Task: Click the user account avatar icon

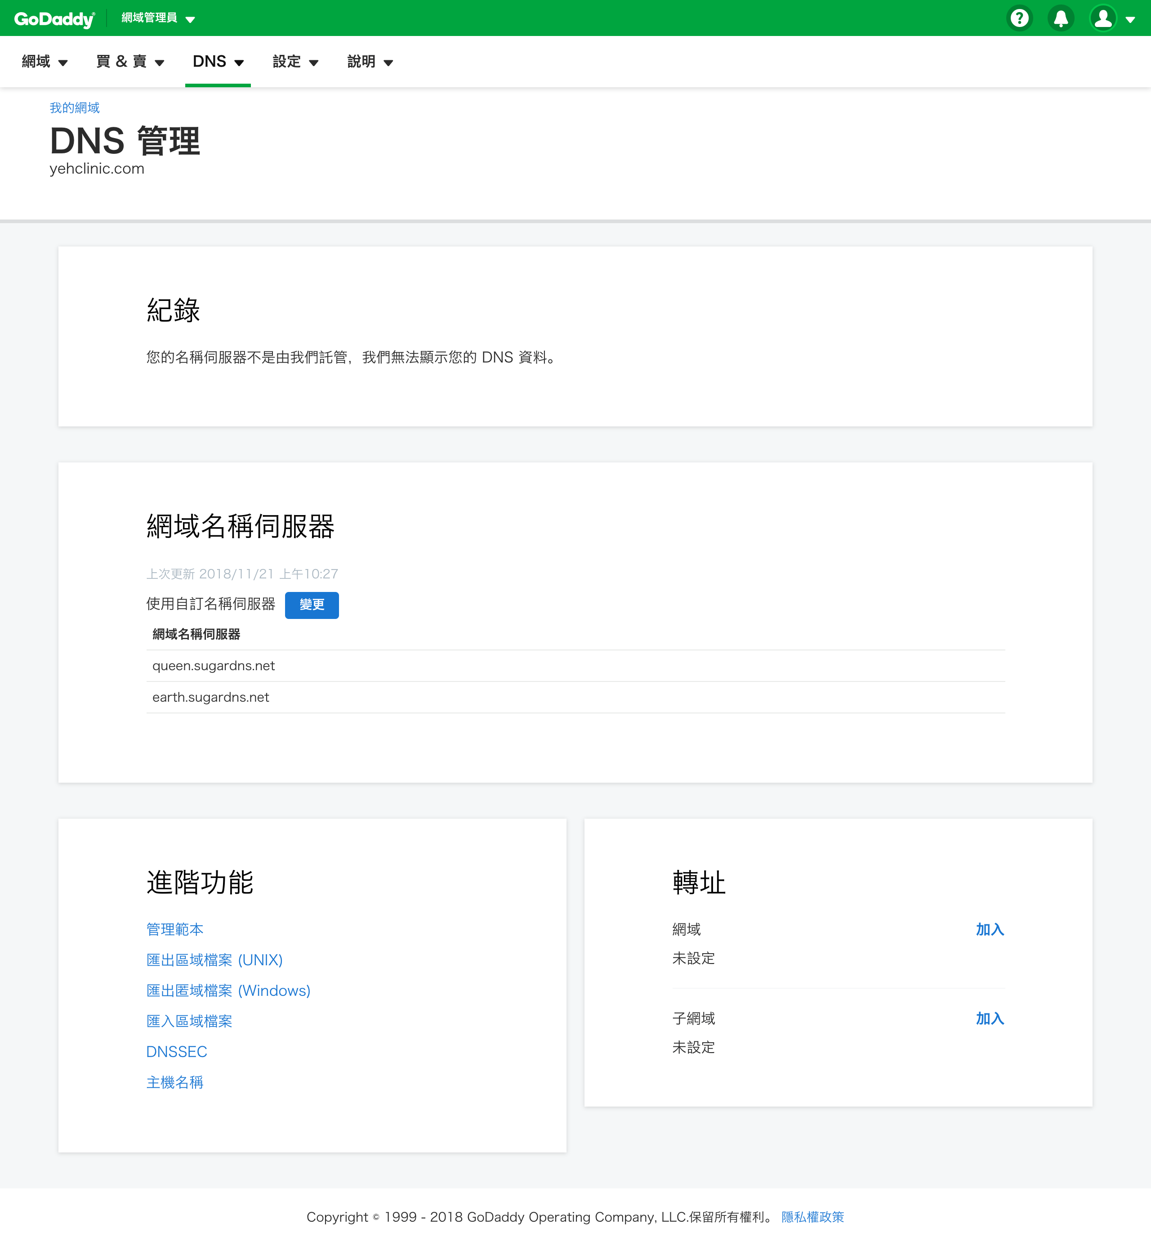Action: point(1102,19)
